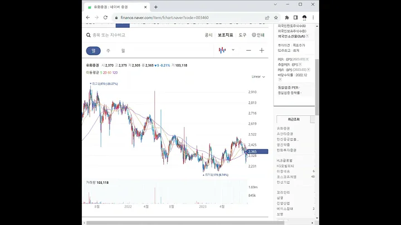
Task: Click the current price 2,365 marker
Action: click(x=257, y=151)
